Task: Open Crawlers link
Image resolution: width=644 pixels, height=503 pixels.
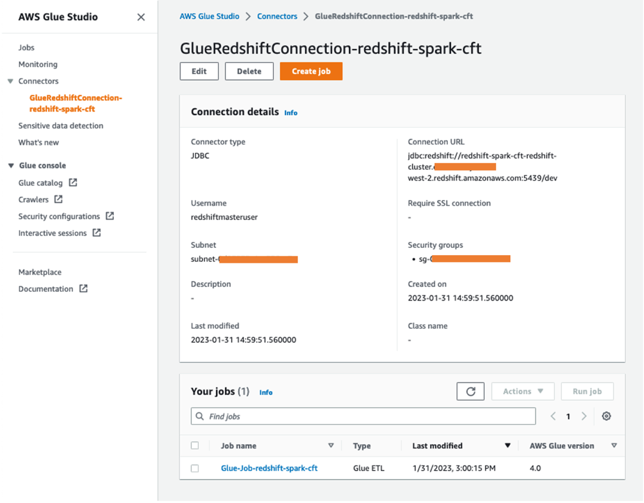Action: pyautogui.click(x=33, y=199)
